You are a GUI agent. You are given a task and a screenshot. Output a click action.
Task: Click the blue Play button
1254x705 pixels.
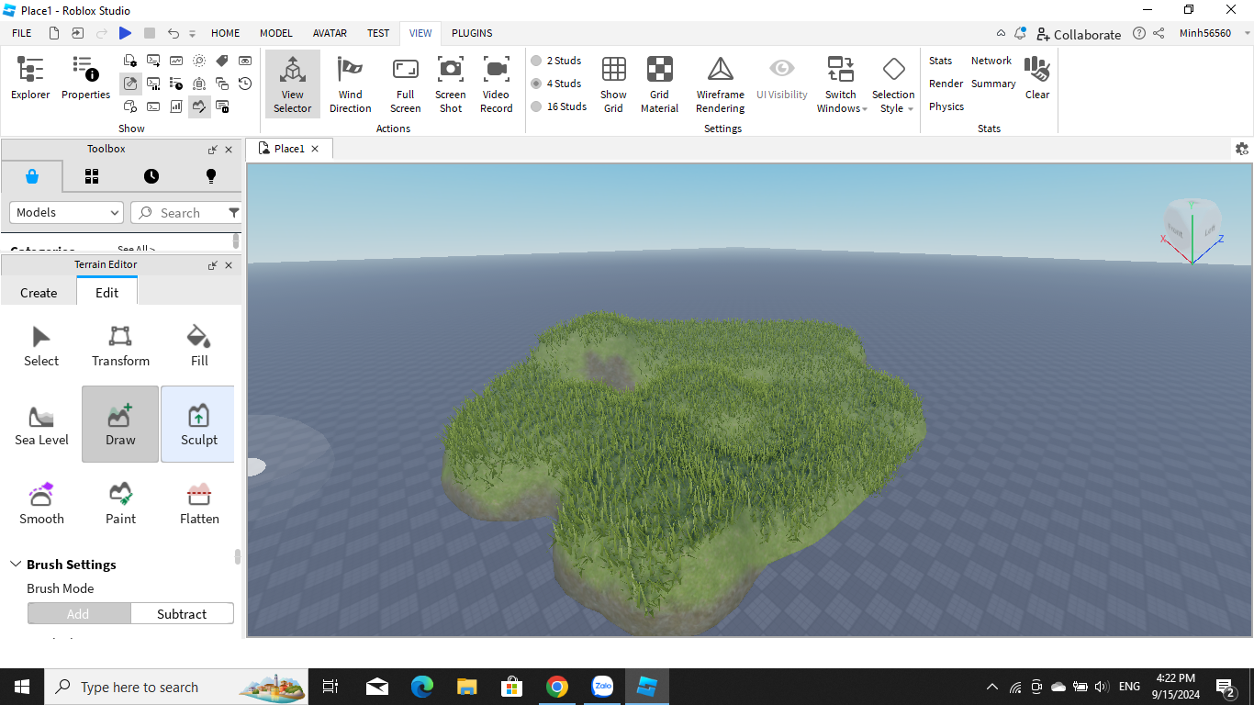click(125, 33)
